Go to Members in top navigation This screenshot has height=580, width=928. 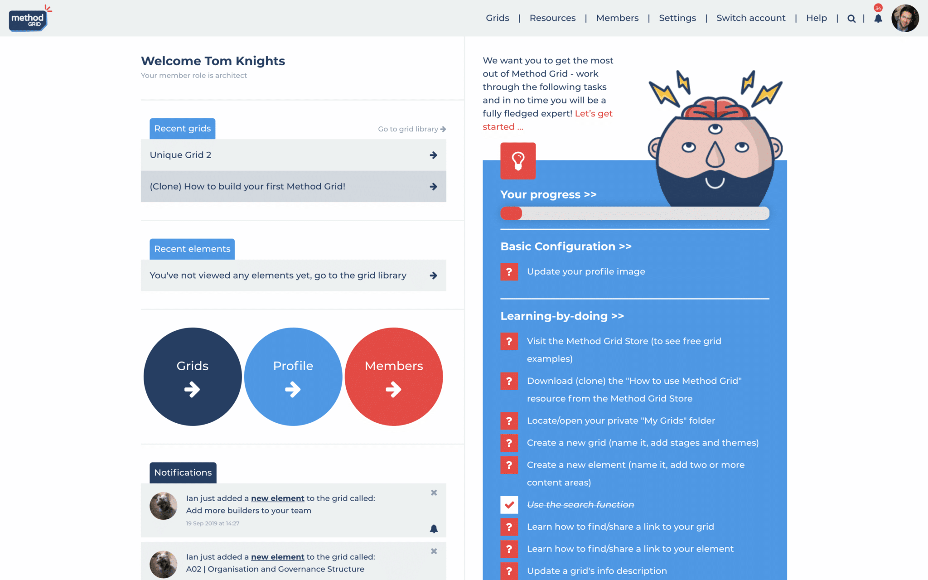(x=617, y=18)
